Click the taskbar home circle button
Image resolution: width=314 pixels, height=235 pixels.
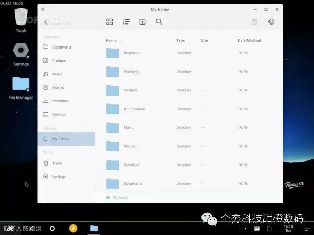tap(52, 228)
